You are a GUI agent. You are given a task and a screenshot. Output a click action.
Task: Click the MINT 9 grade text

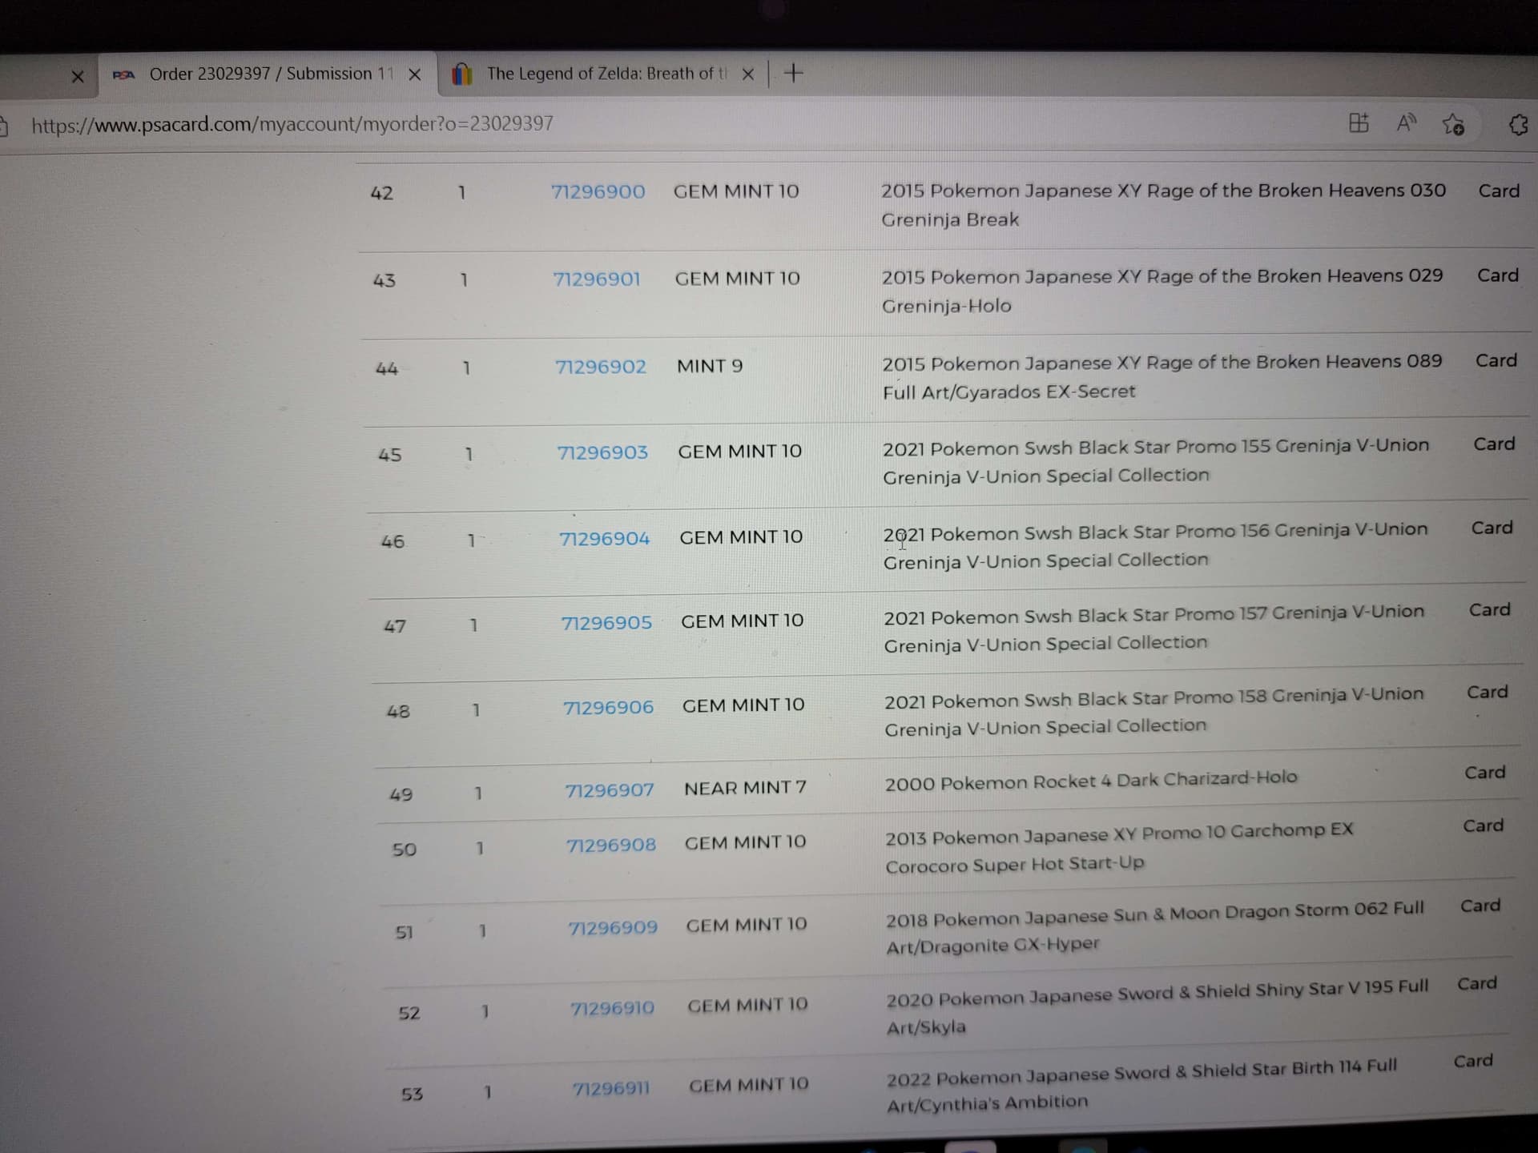coord(710,366)
